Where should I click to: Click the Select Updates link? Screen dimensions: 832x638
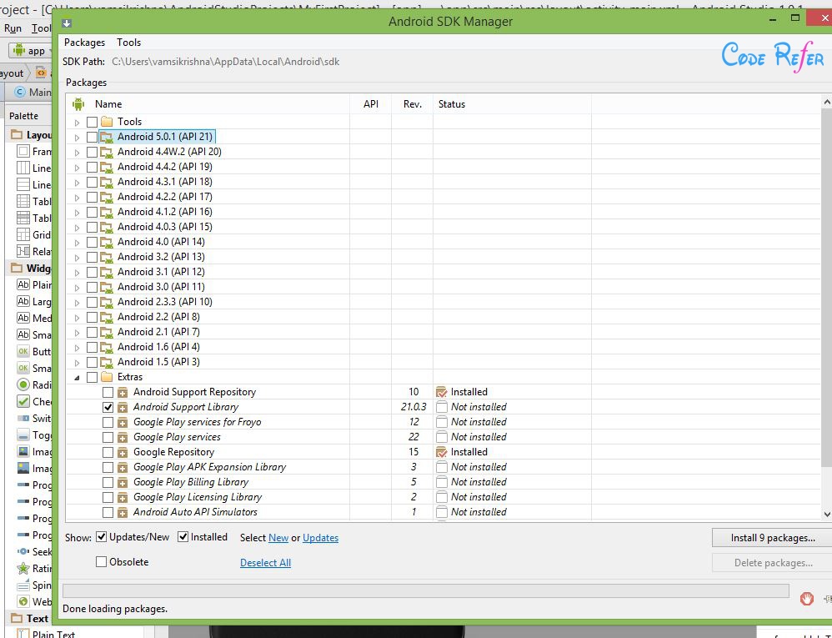(x=320, y=538)
